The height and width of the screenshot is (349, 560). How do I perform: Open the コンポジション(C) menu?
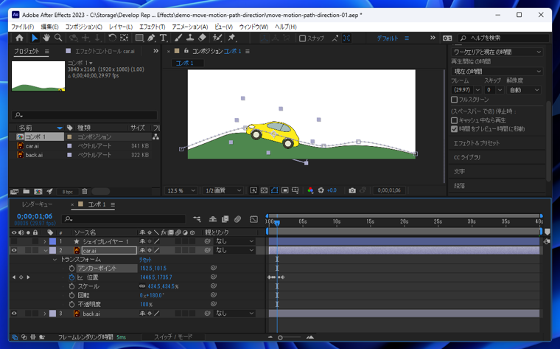coord(83,27)
